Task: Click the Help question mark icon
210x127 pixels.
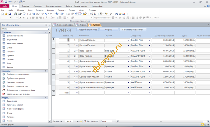Action: (x=208, y=6)
